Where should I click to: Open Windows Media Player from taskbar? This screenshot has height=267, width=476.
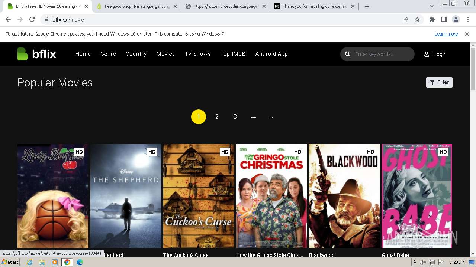point(55,262)
